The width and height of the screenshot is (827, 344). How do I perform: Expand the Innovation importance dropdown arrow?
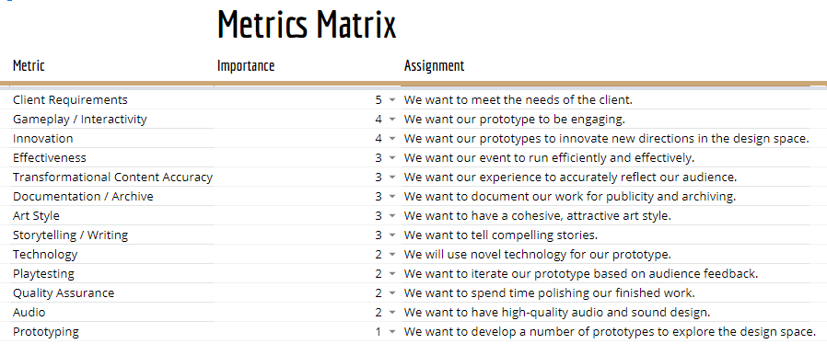392,139
